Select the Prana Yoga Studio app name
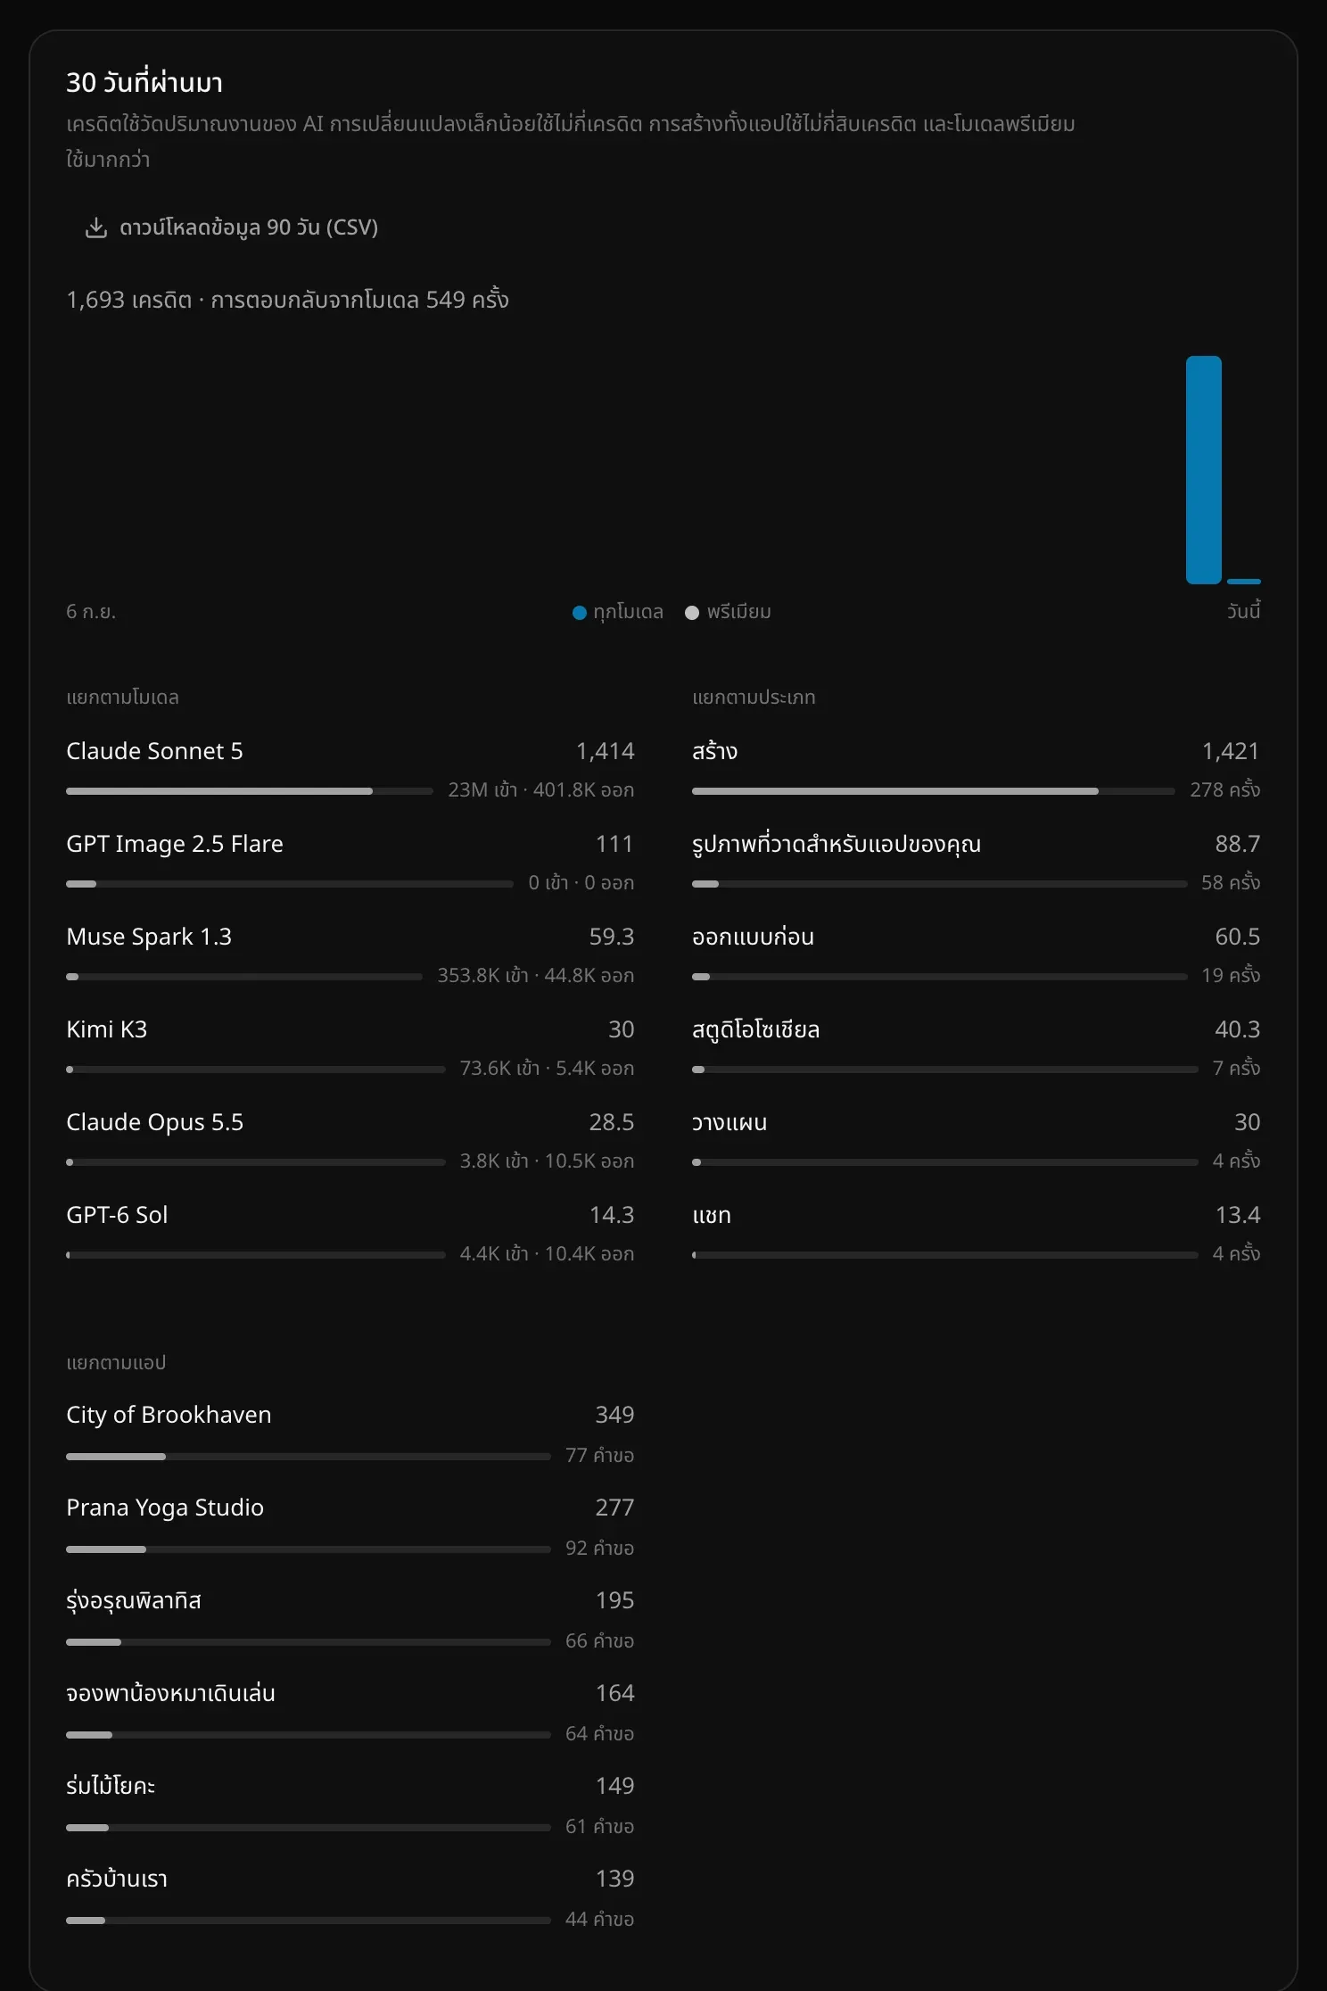 point(165,1508)
